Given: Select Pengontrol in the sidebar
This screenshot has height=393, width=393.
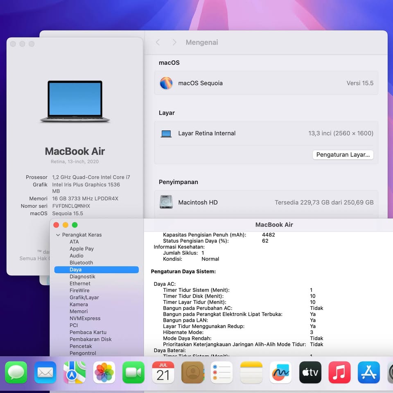Looking at the screenshot, I should coord(83,353).
